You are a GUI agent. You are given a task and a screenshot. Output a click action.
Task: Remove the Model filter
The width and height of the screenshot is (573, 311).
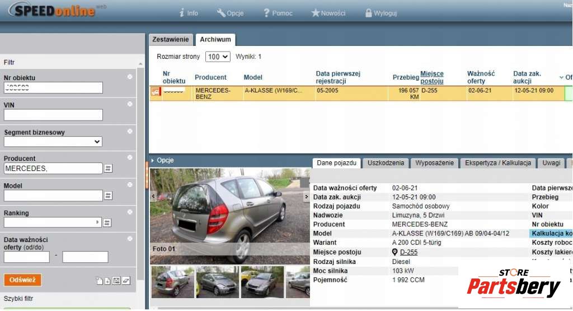click(130, 185)
